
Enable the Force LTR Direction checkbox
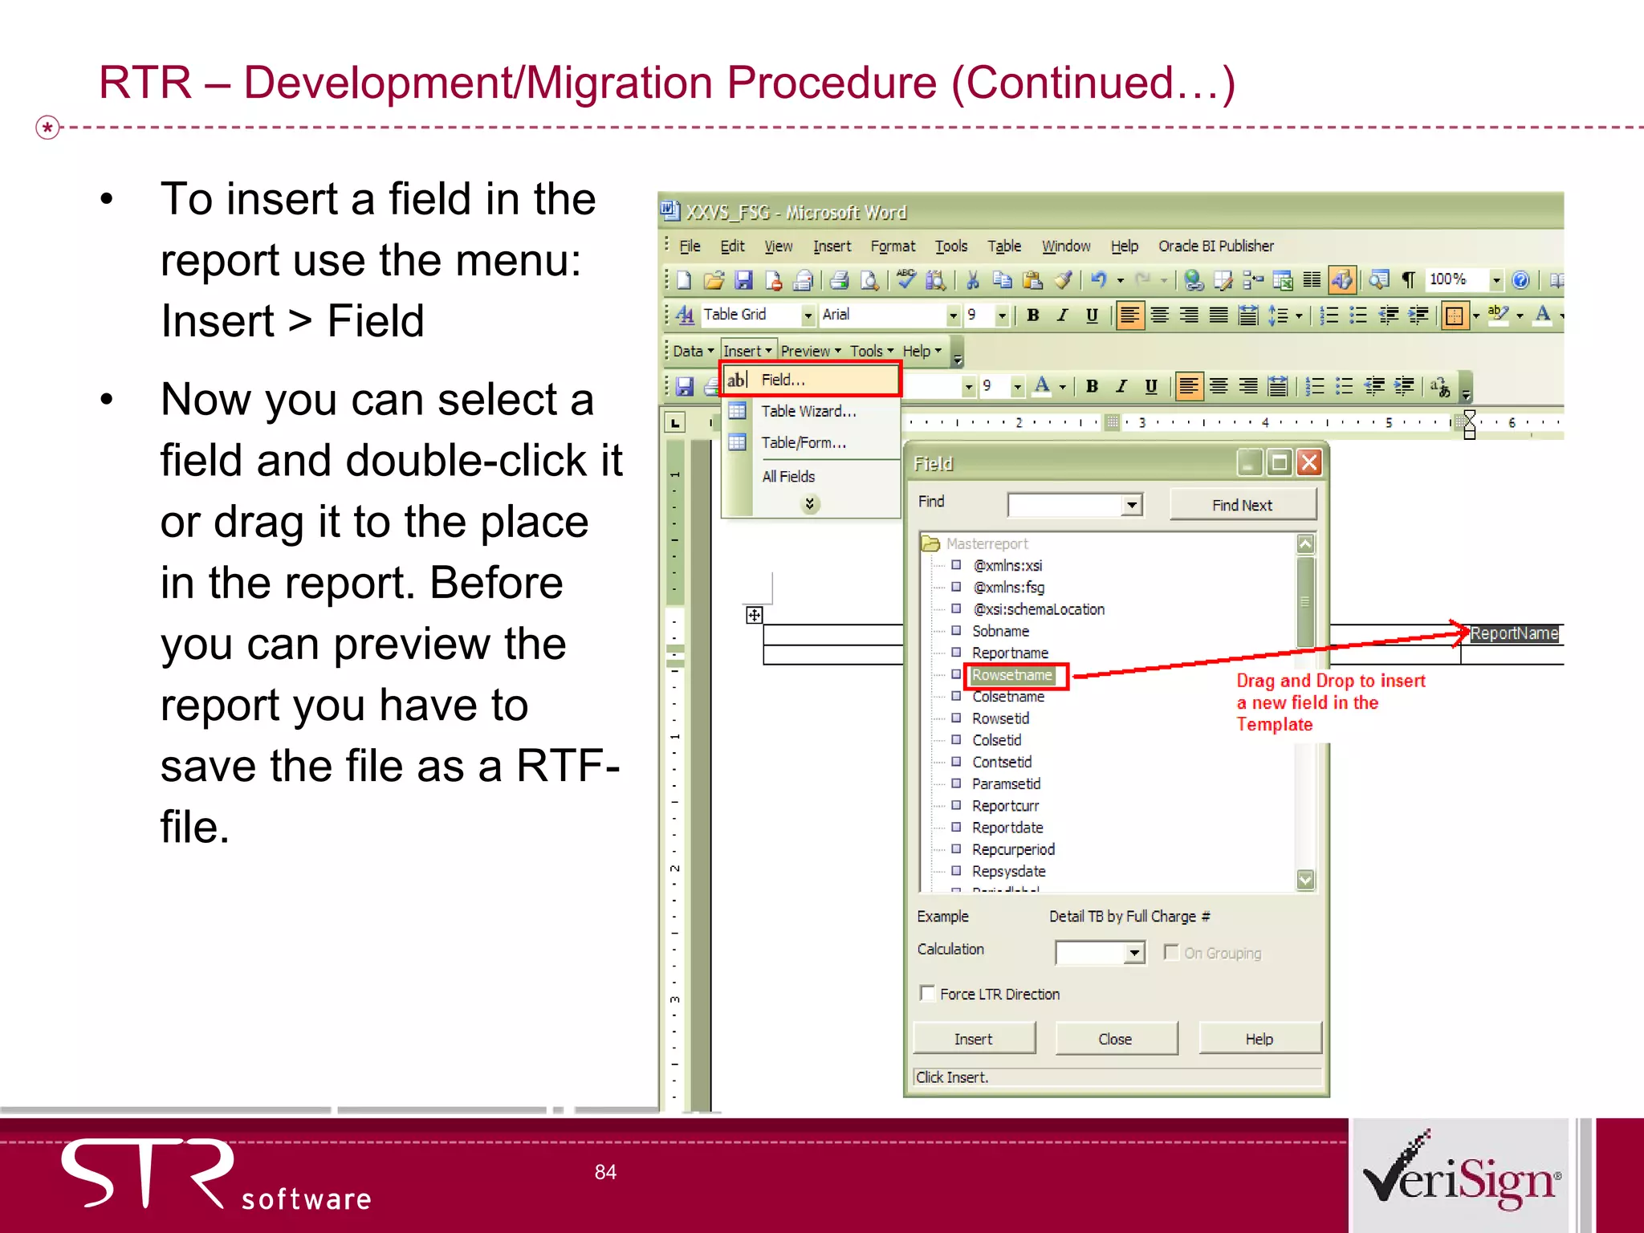pyautogui.click(x=928, y=994)
